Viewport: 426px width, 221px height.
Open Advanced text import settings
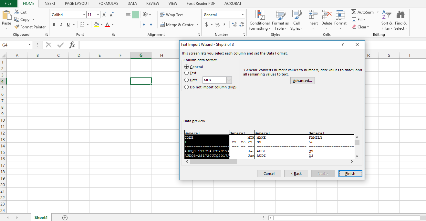pos(302,80)
